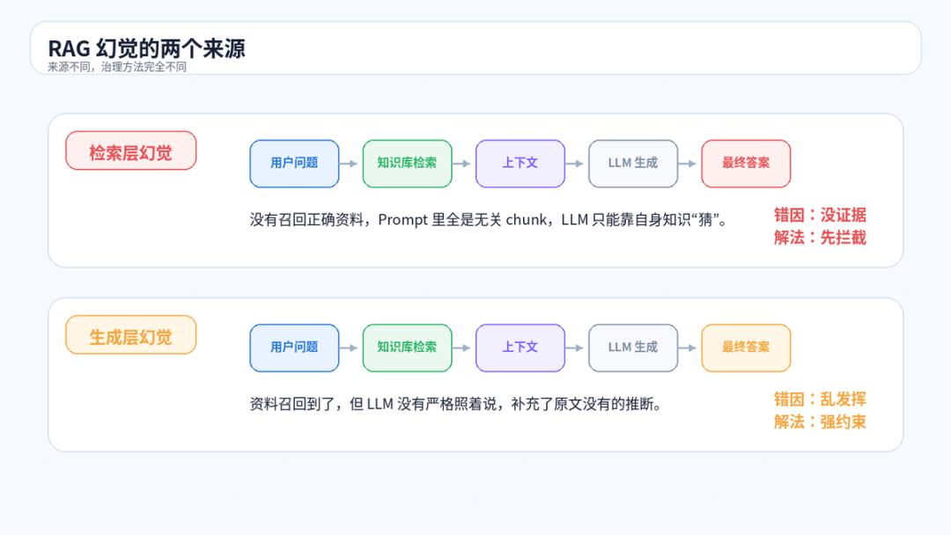
Task: Select 用户问题 box in 检索层幻觉 row
Action: pyautogui.click(x=294, y=164)
